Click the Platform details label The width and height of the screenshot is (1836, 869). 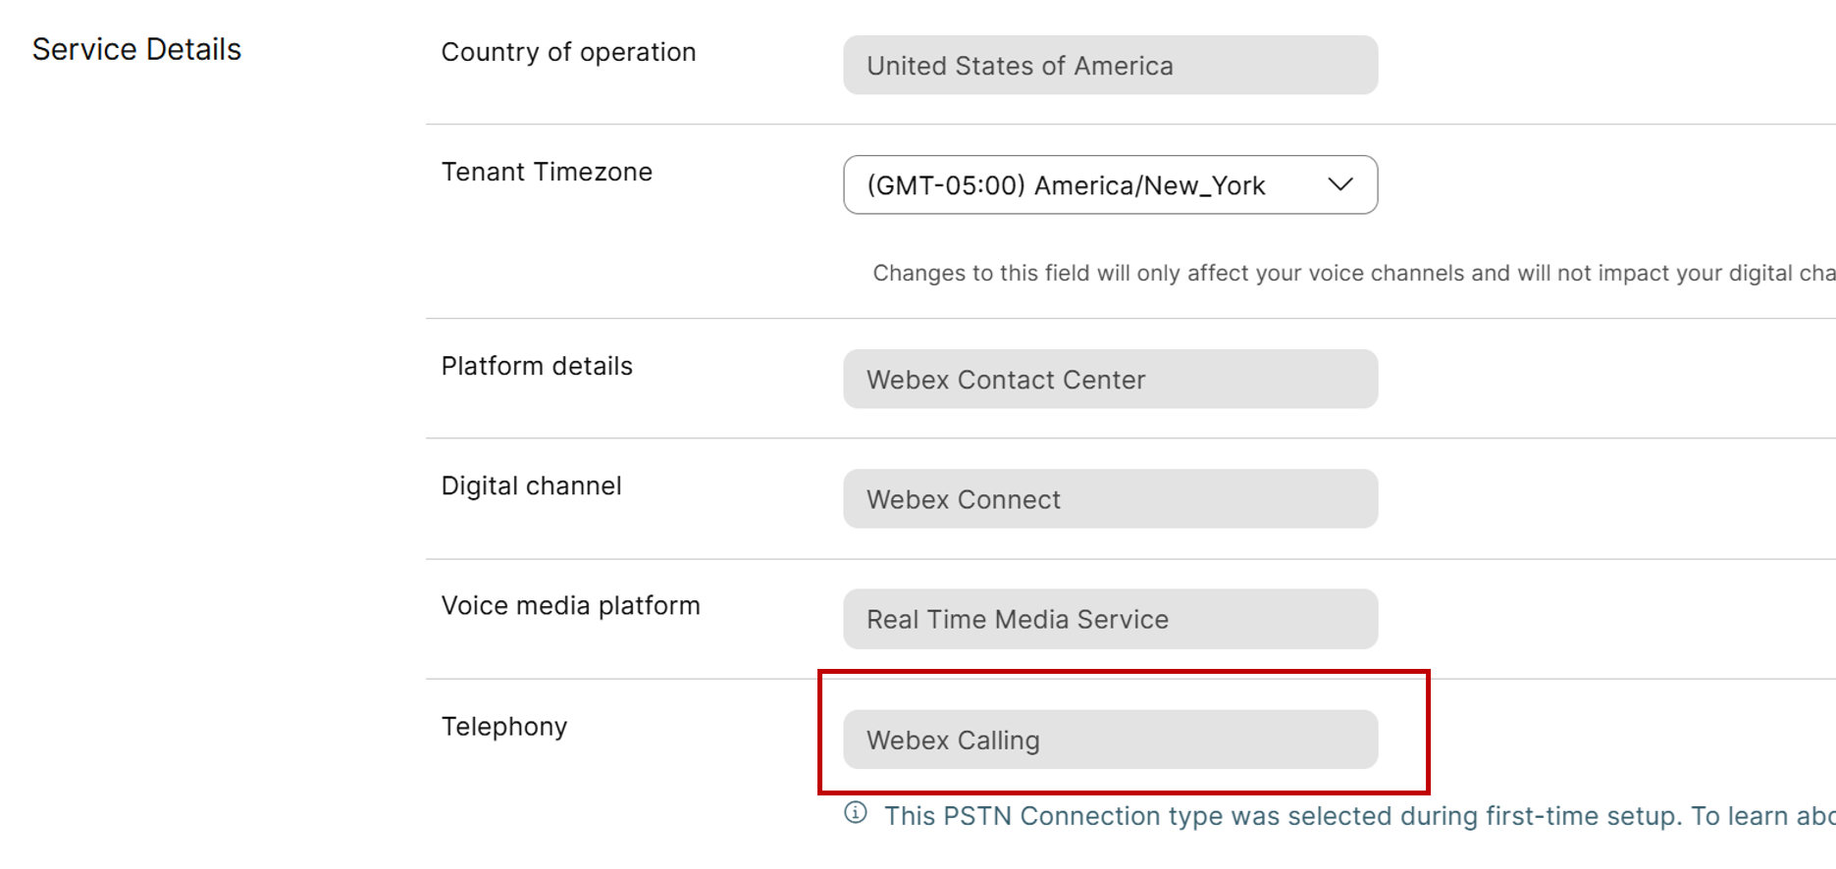click(537, 366)
